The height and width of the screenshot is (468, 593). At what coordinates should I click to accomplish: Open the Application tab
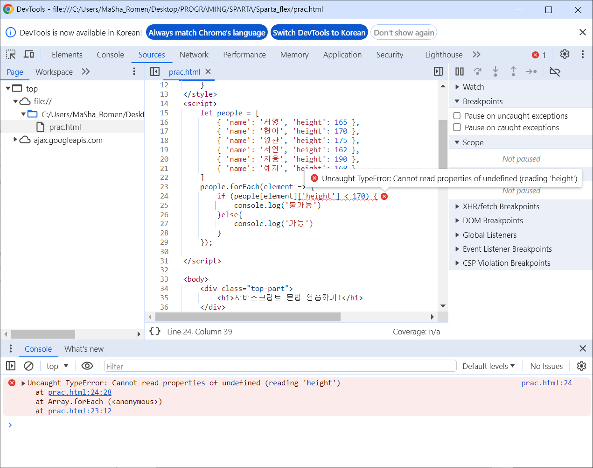point(342,55)
